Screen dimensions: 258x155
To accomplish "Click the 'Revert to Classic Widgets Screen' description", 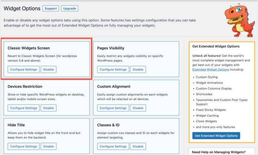I will point(42,58).
